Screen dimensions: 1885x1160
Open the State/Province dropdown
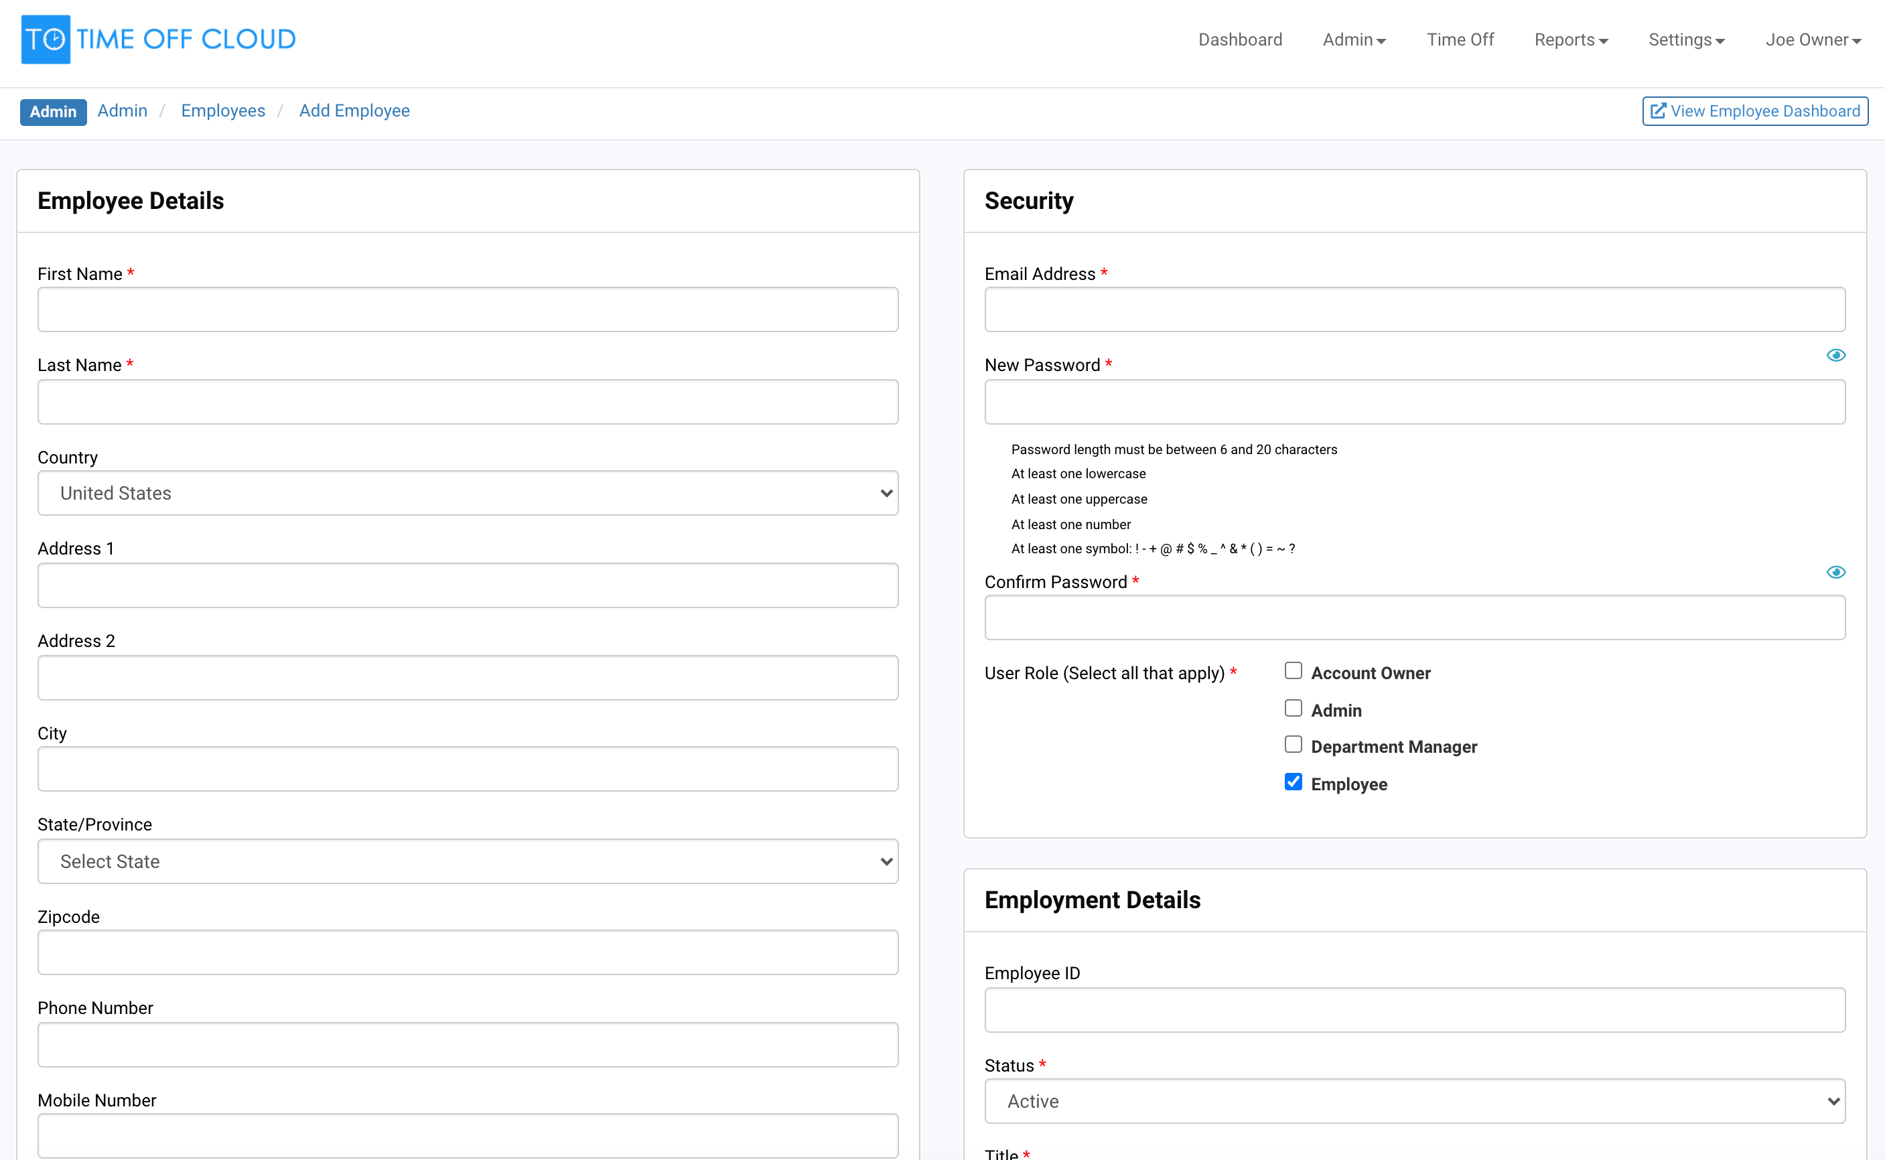tap(468, 861)
